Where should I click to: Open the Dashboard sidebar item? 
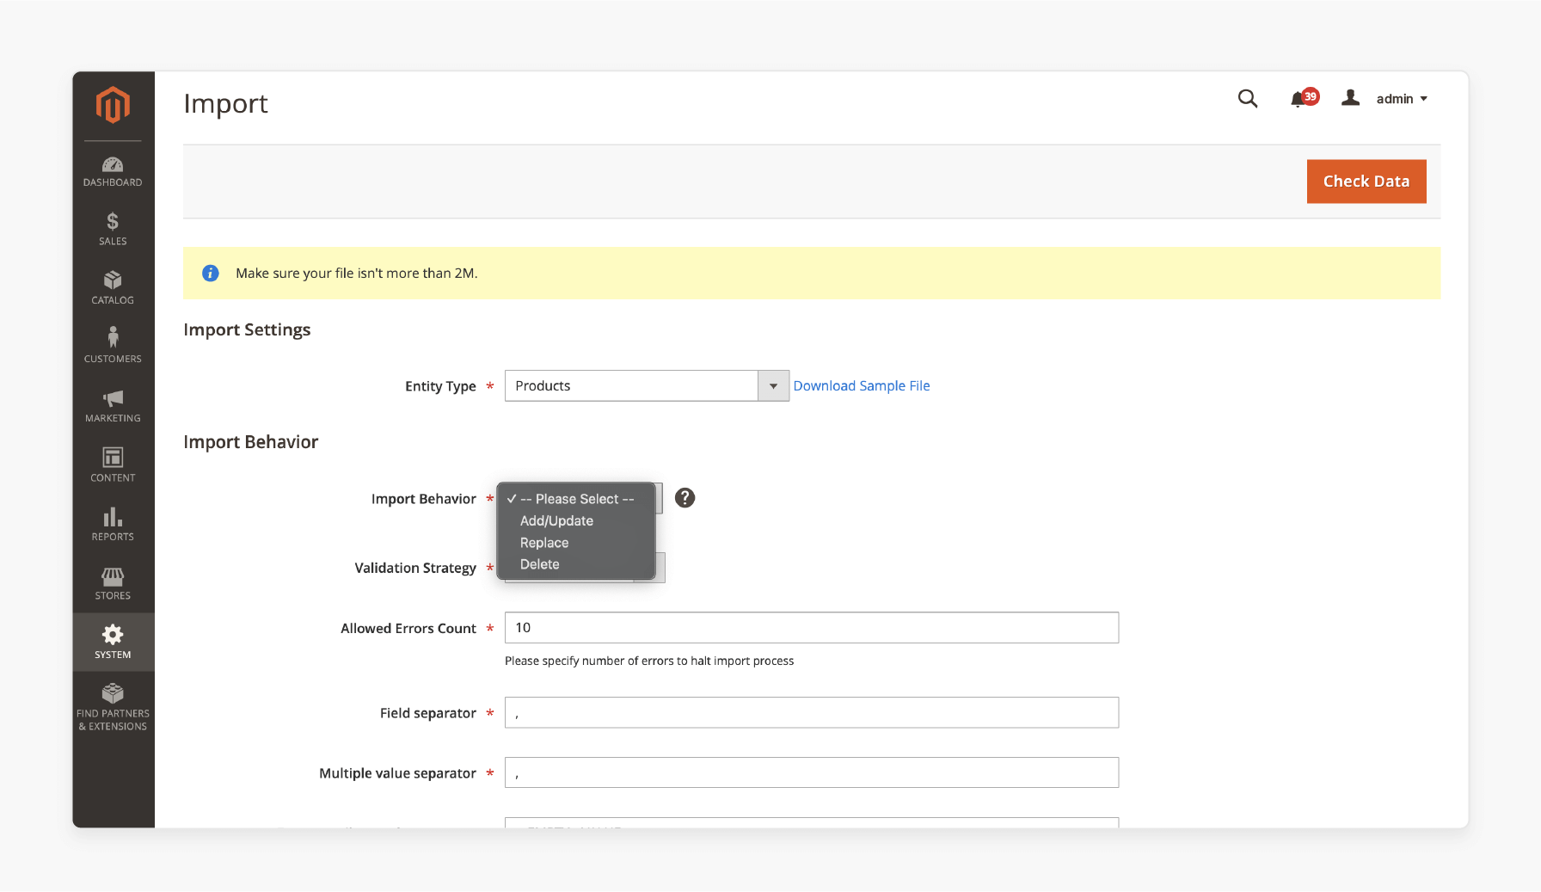(113, 171)
